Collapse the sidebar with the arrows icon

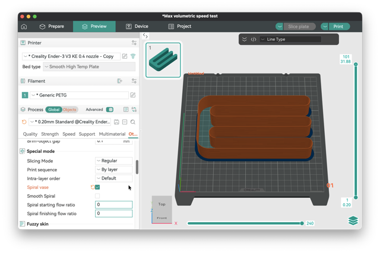point(145,36)
